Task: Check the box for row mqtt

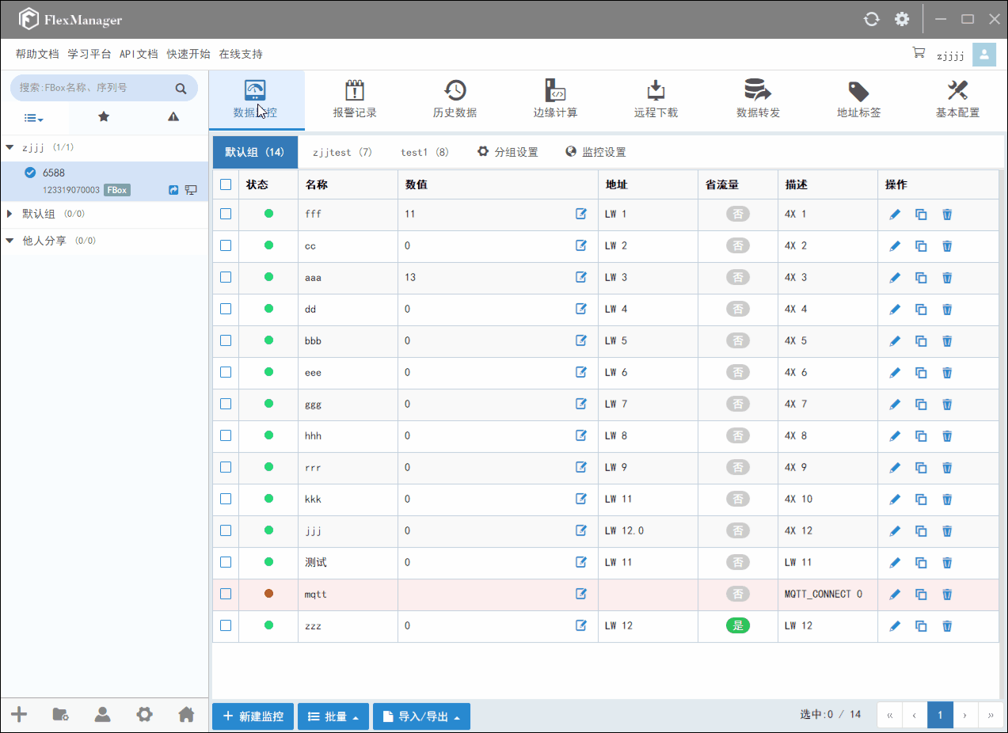Action: coord(226,594)
